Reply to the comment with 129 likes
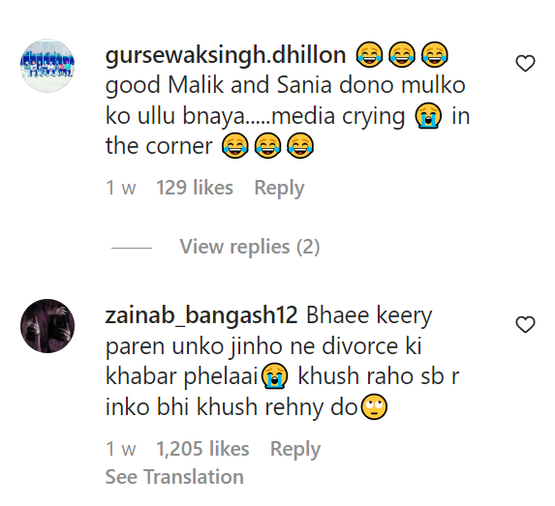This screenshot has width=555, height=506. coord(279,188)
